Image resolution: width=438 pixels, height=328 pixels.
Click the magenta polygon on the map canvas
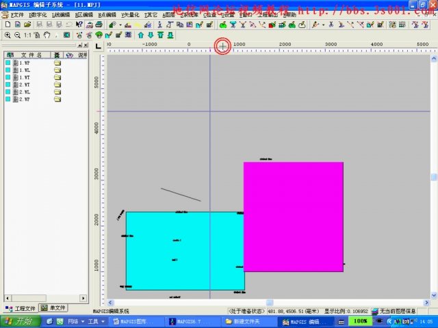point(293,217)
